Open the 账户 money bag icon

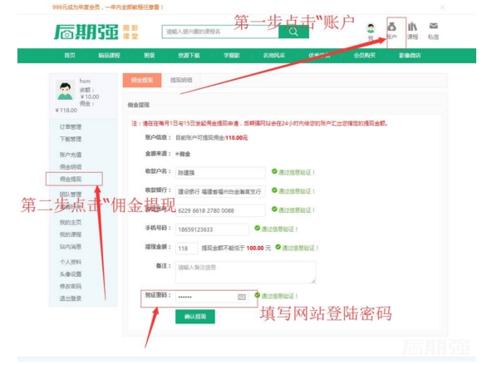tap(391, 27)
